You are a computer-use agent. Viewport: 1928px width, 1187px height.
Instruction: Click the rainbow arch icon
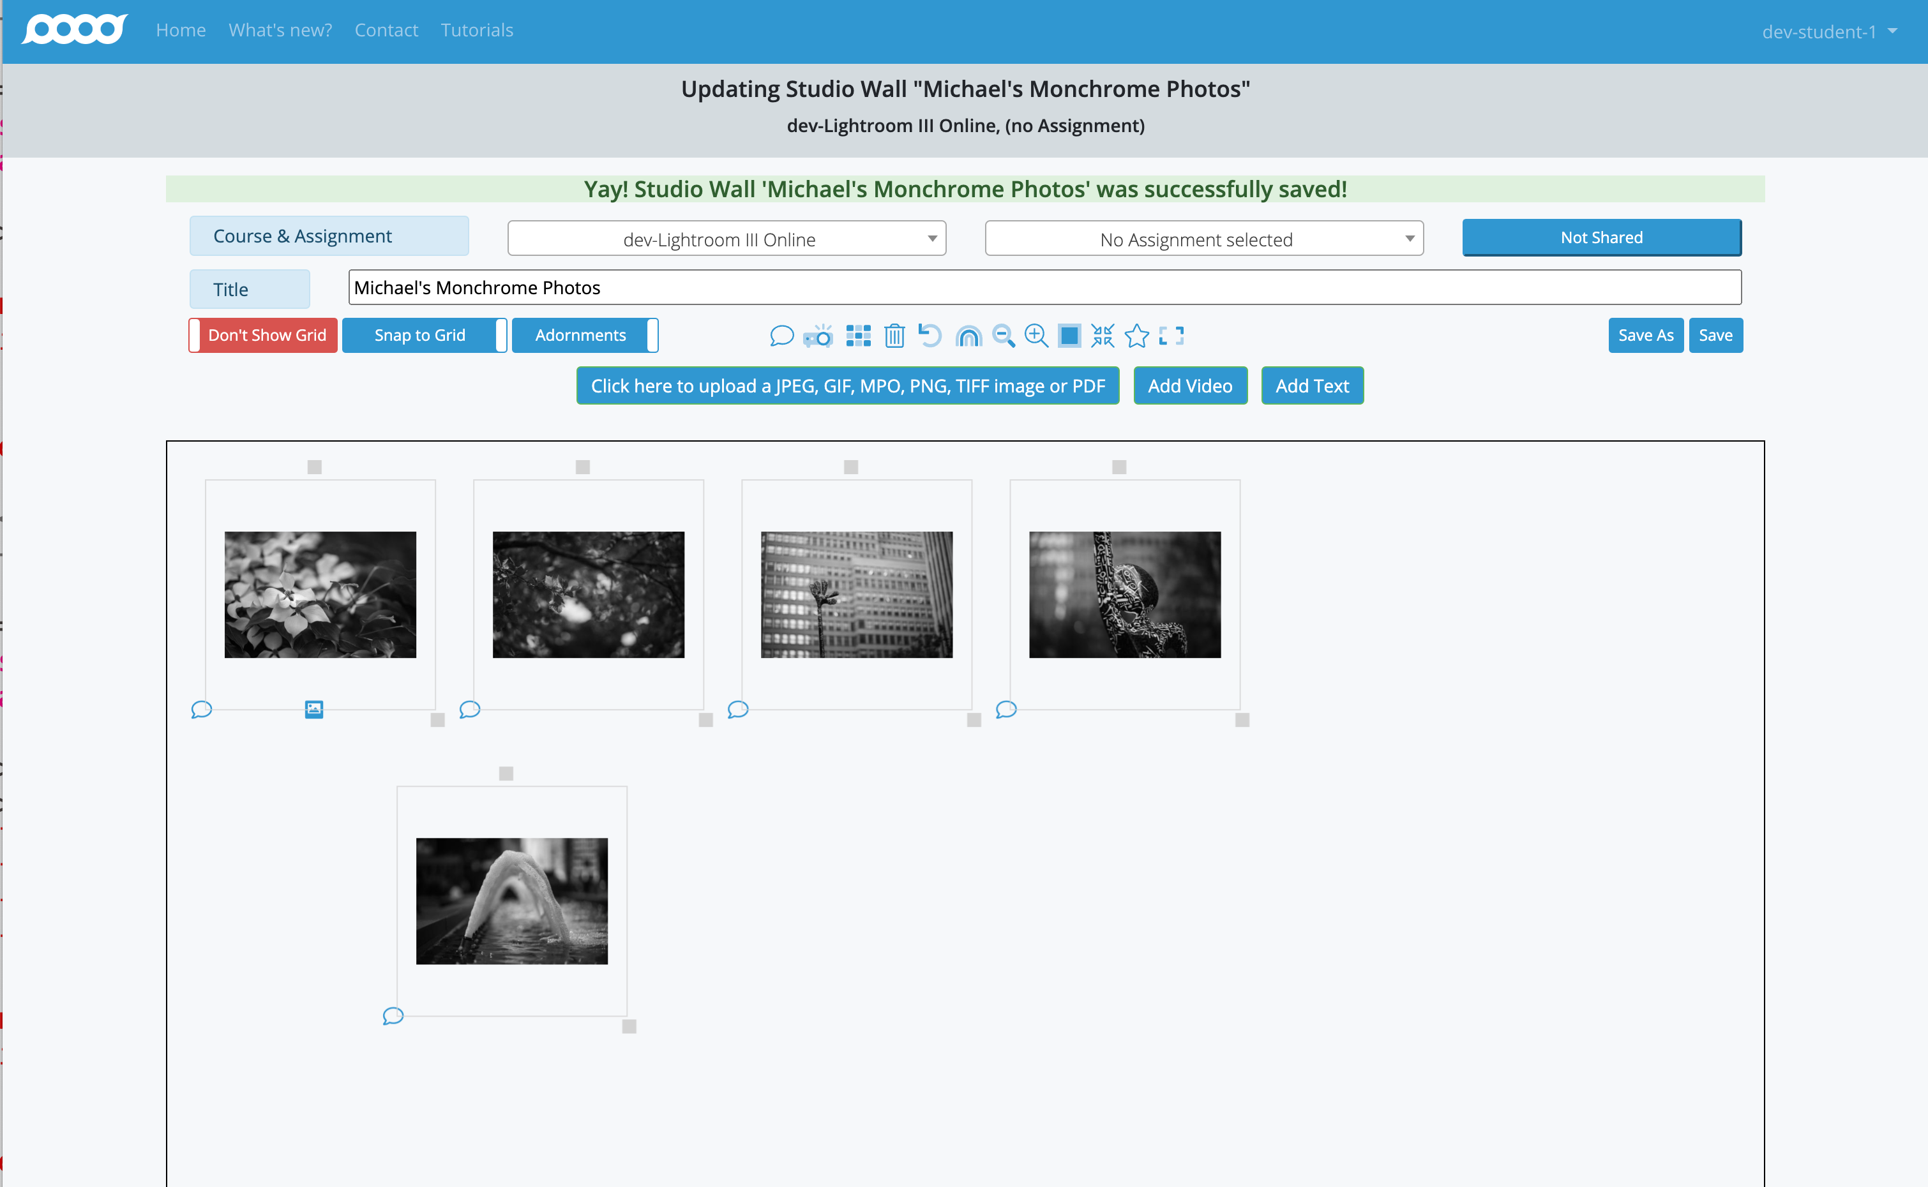click(x=968, y=336)
